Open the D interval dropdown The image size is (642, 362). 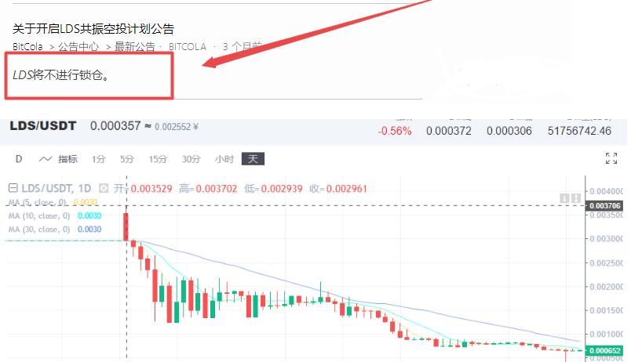click(19, 159)
